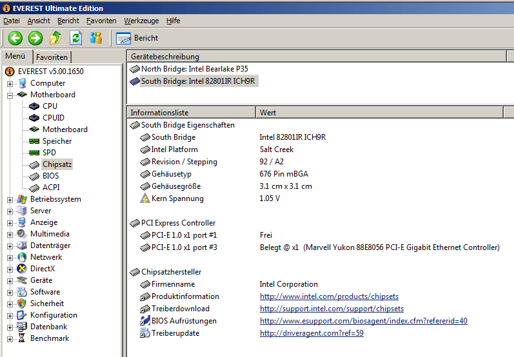This screenshot has height=357, width=514.
Task: Open the esupport.com biosagent link
Action: 364,321
